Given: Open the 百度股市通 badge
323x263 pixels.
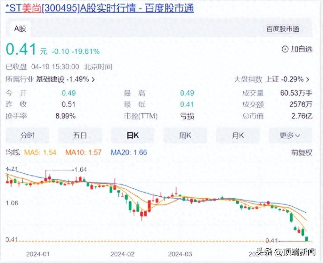Looking at the screenshot, I should tap(283, 29).
